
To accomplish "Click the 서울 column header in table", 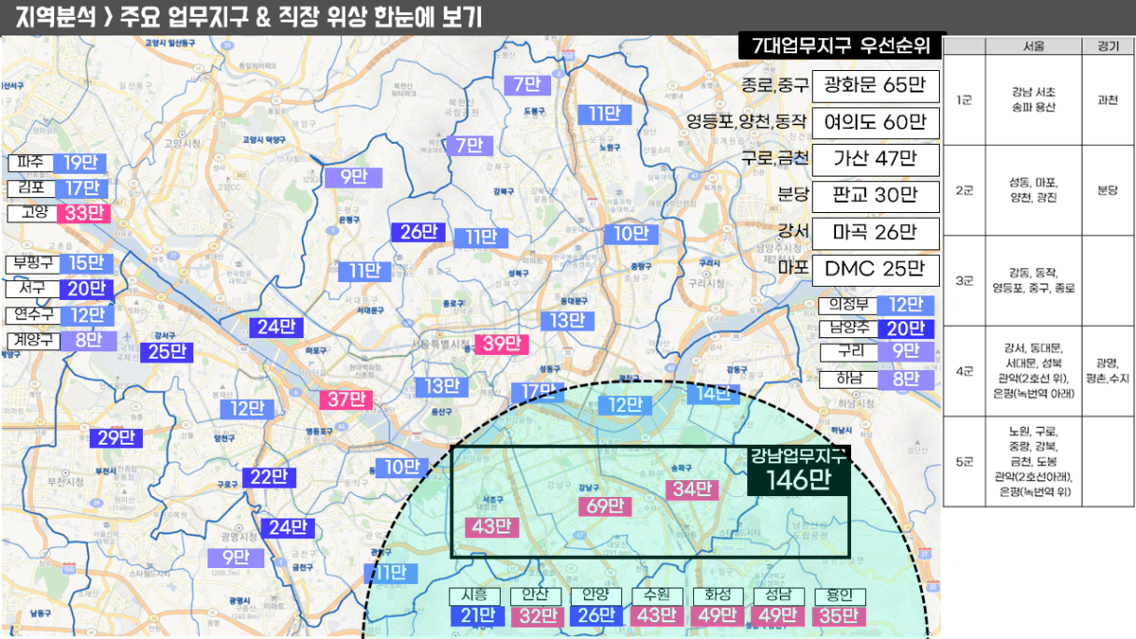I will [1033, 47].
